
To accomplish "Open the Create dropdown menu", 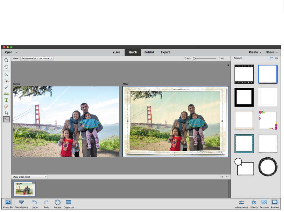I will tap(255, 52).
